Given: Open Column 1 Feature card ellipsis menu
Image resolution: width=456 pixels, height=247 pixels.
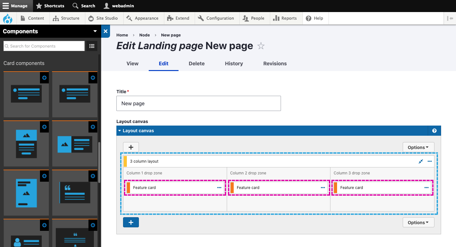Looking at the screenshot, I should [219, 188].
